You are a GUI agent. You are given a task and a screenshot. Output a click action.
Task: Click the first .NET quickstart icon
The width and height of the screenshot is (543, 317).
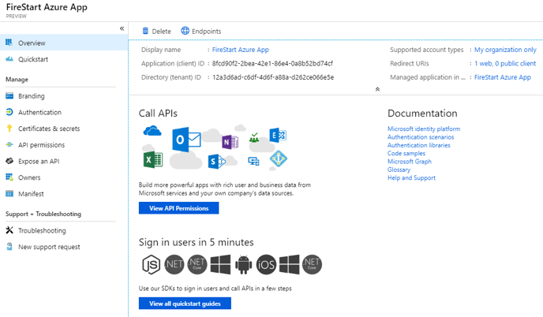(x=174, y=264)
